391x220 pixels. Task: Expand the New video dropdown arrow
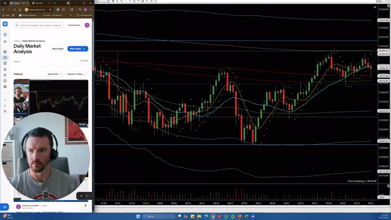(x=85, y=49)
